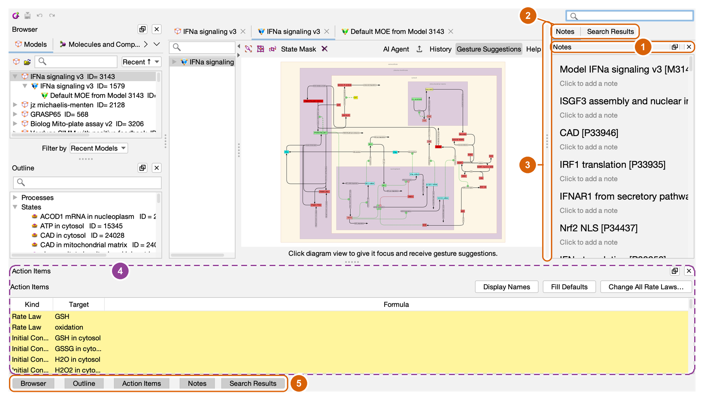Collapse the IFNa signaling v3 ID= 1579 node
Image resolution: width=704 pixels, height=400 pixels.
click(25, 86)
